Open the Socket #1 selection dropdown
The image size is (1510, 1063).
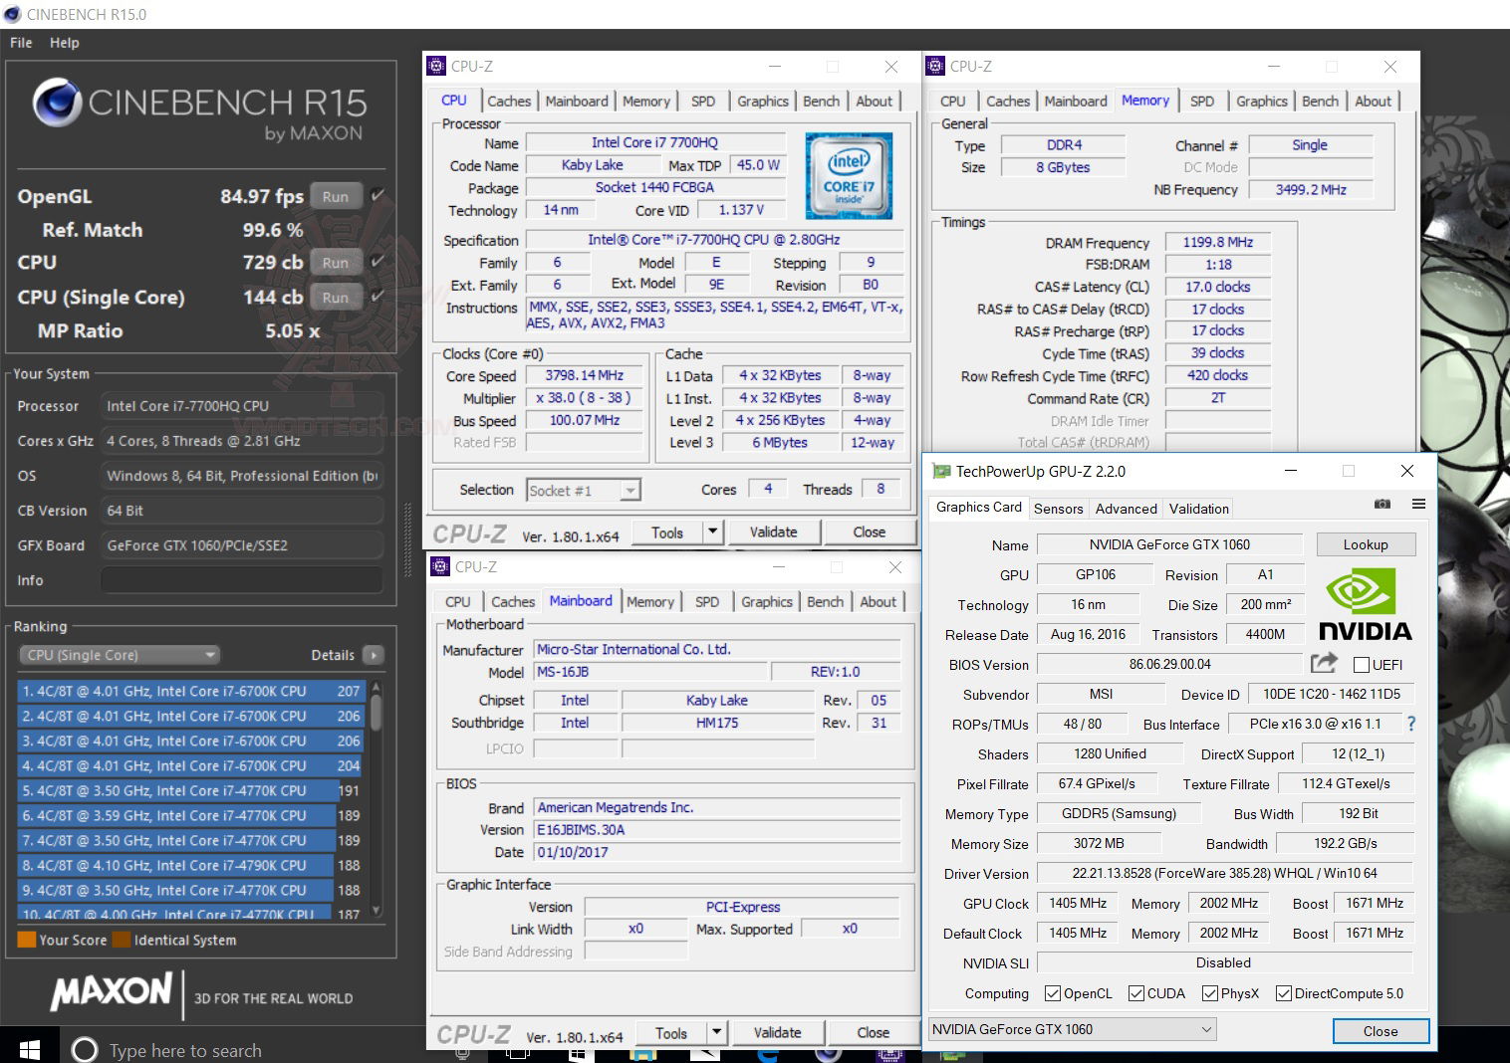583,490
